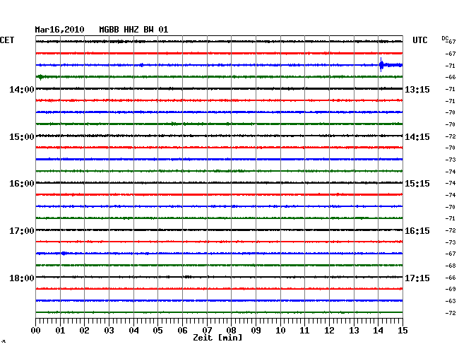Click the 14:15 UTC time label

417,137
